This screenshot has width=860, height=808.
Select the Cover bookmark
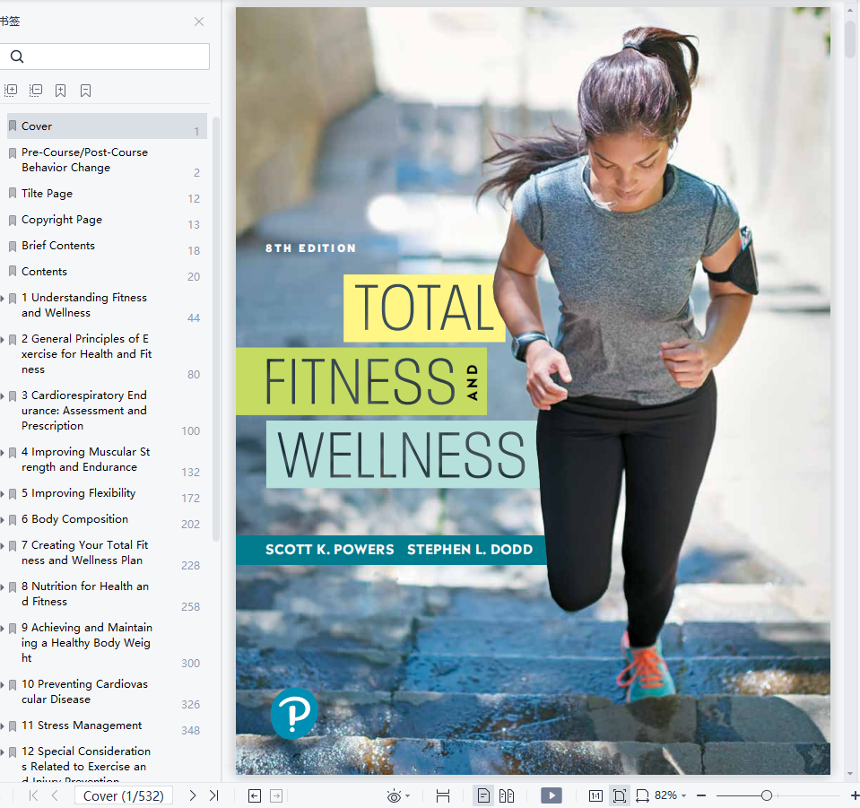coord(107,126)
